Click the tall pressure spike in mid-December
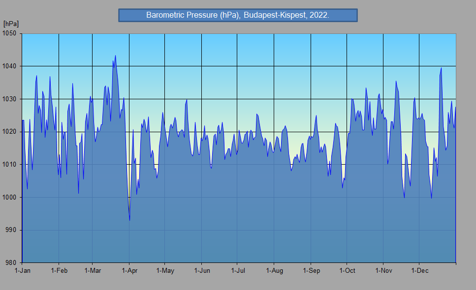Screen dimensions: 476x290 [441, 68]
